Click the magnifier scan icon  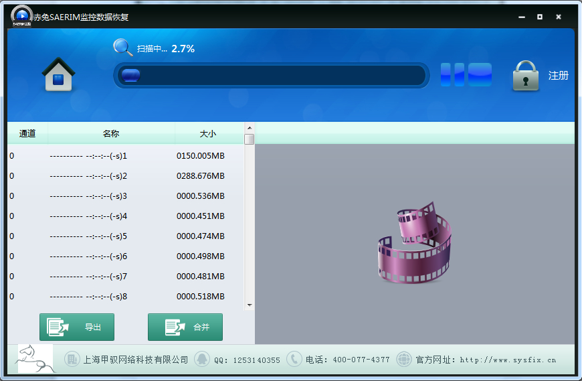pos(122,48)
